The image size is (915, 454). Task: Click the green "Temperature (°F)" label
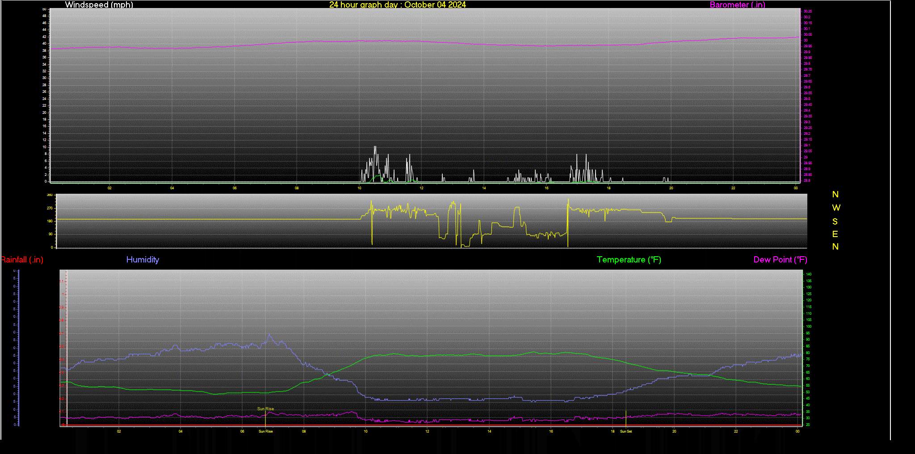click(x=629, y=260)
